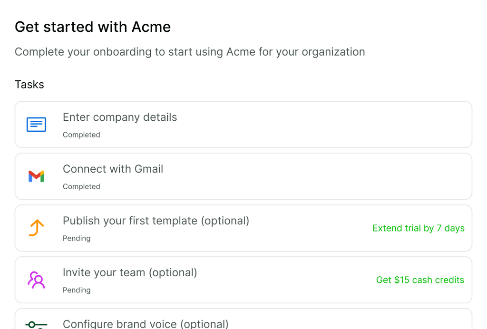This screenshot has height=329, width=487.
Task: Click empty area of Gmail task row
Action: tap(309, 176)
